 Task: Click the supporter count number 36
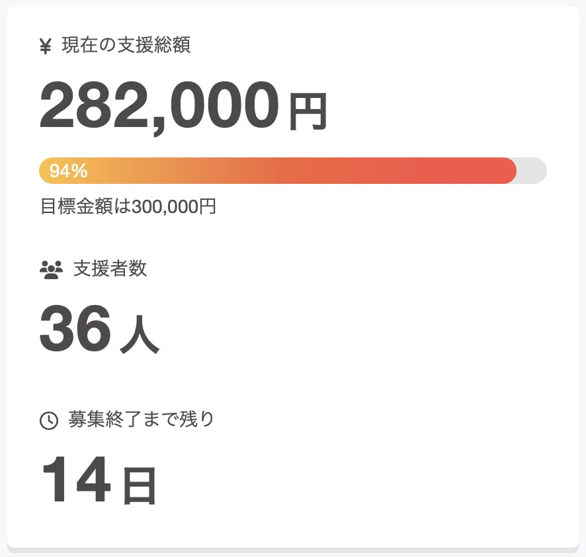pyautogui.click(x=75, y=329)
